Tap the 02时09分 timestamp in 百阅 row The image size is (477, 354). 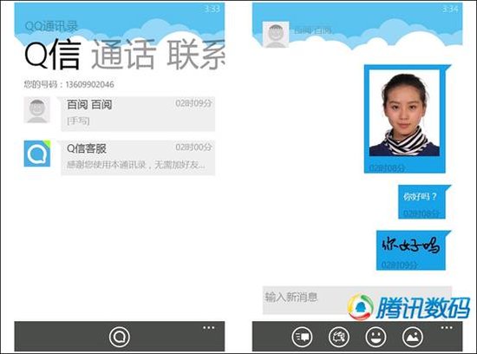pyautogui.click(x=193, y=103)
